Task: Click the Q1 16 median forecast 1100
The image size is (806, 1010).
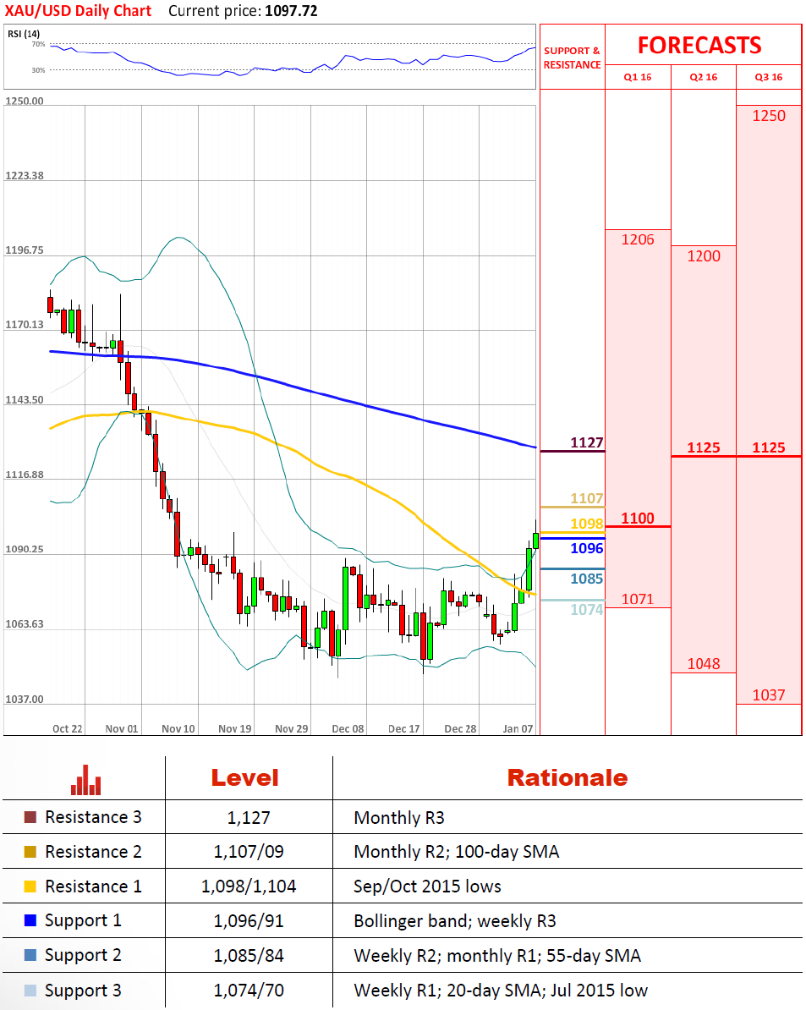Action: [638, 519]
